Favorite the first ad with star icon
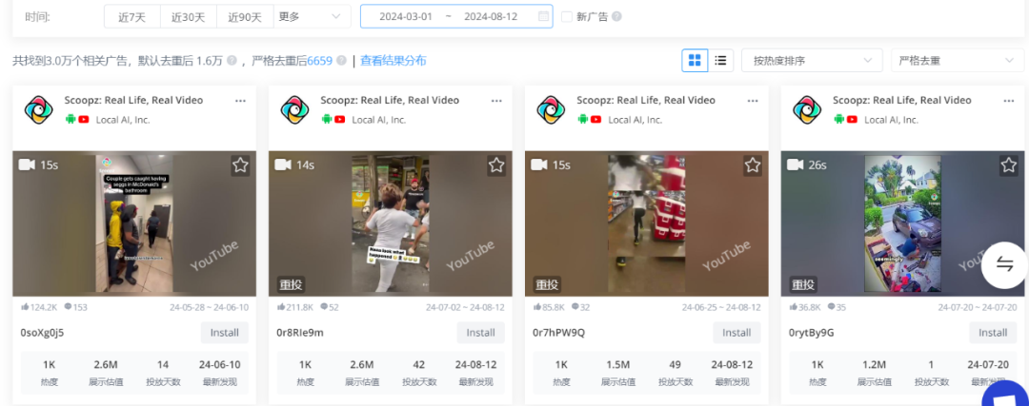Image resolution: width=1029 pixels, height=406 pixels. point(240,165)
